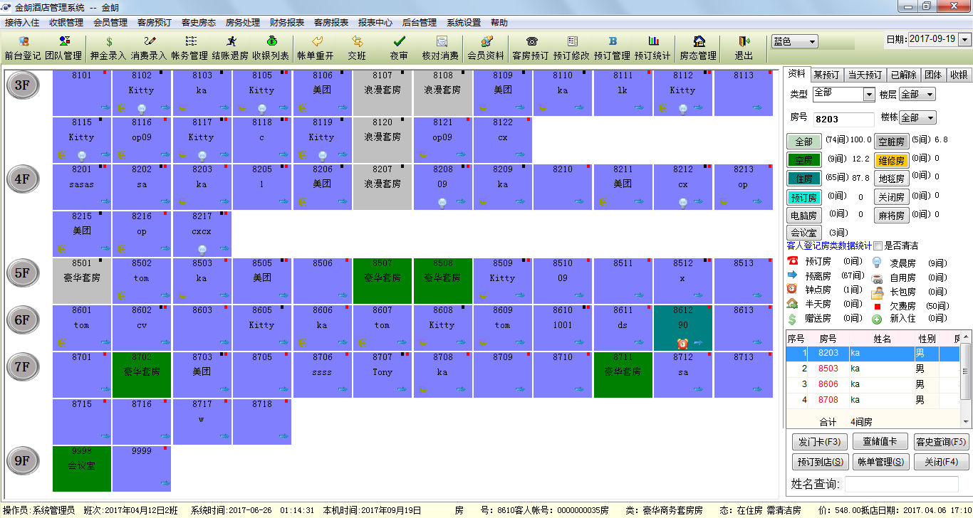Open 预订管理 reservation management
This screenshot has height=518, width=973.
click(x=612, y=48)
